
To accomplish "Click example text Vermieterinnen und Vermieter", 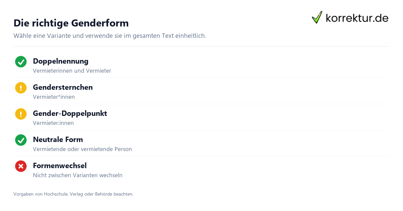I will click(72, 71).
